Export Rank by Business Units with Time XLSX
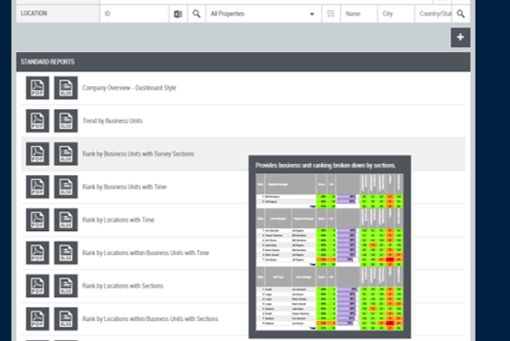This screenshot has width=510, height=341. click(65, 187)
